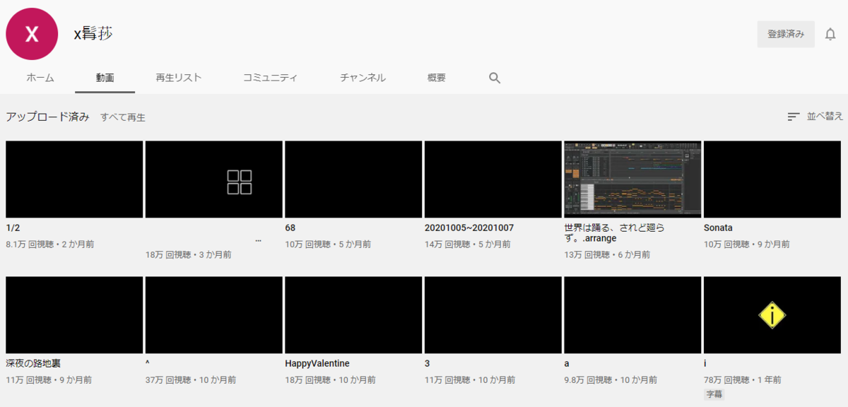
Task: Click the すべて再生 play all link
Action: point(123,117)
